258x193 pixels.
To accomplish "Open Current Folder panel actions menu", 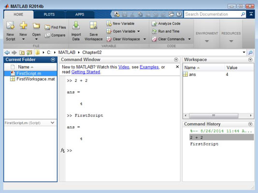I will pos(53,60).
